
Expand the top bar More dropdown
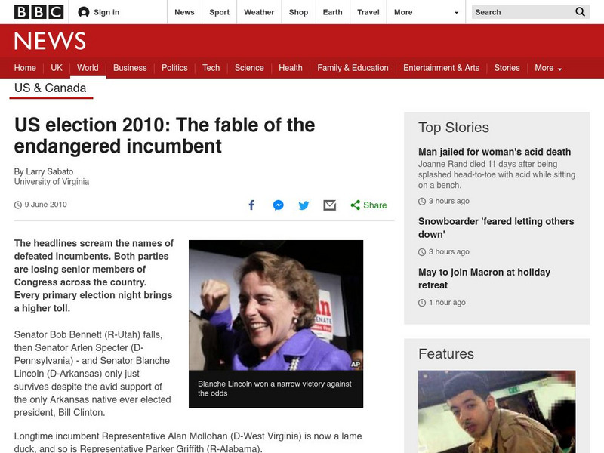coord(427,12)
